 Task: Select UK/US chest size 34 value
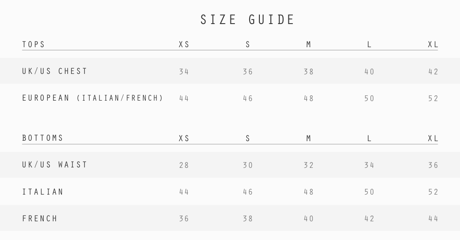[184, 72]
